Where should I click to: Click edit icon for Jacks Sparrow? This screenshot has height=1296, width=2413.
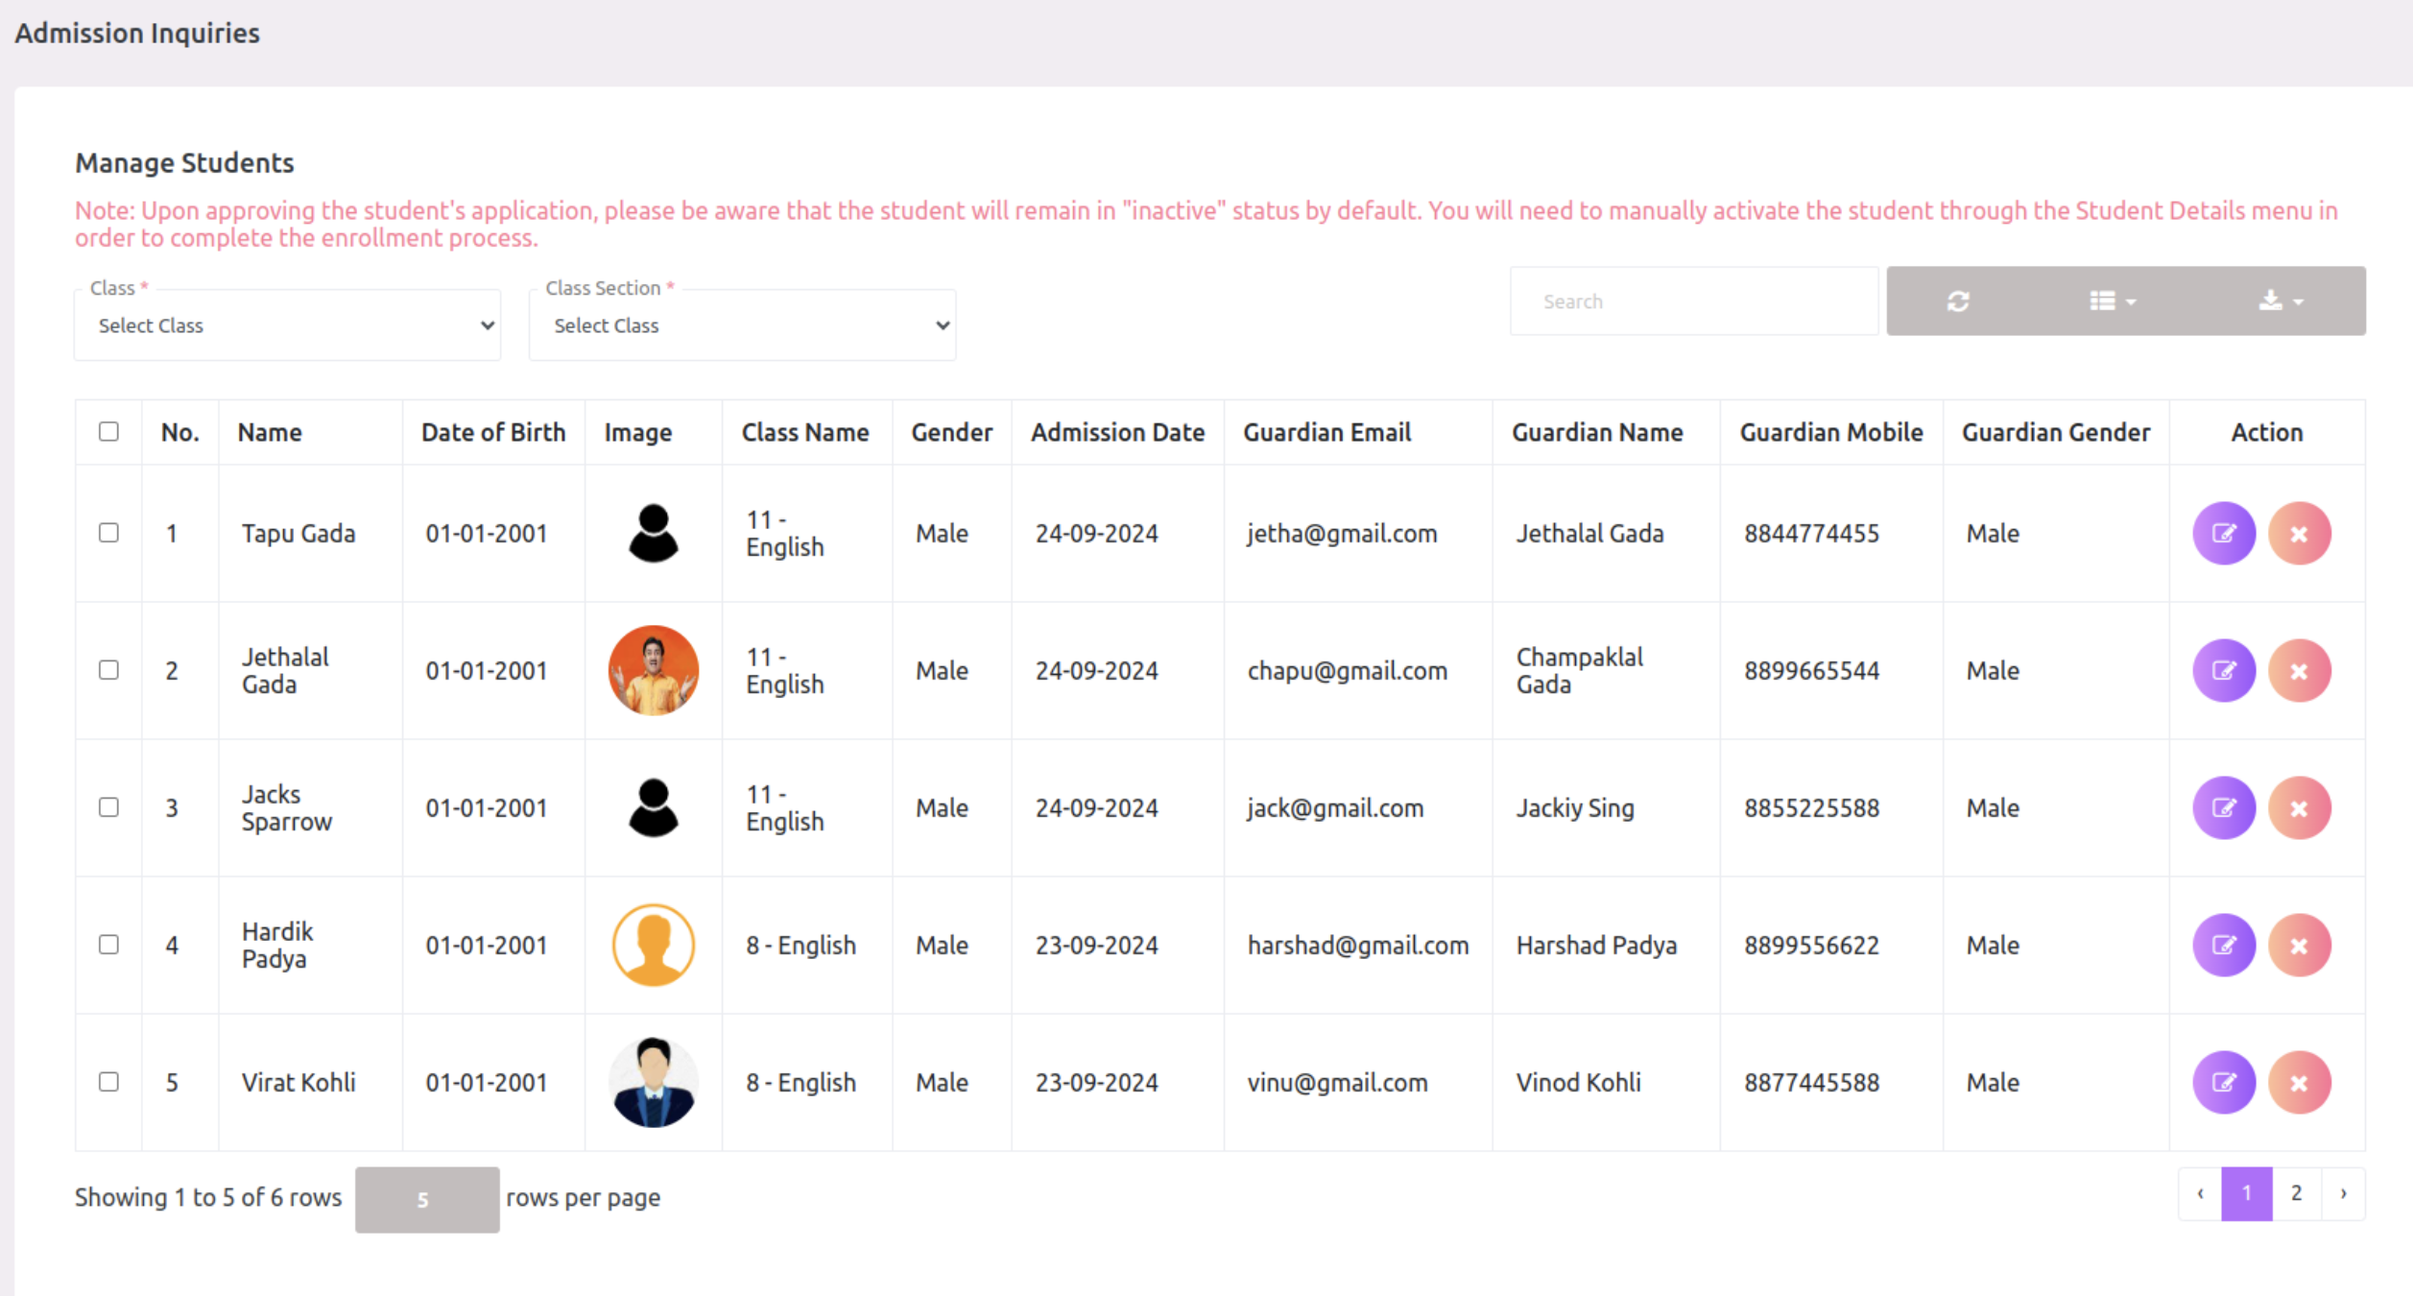(2223, 808)
